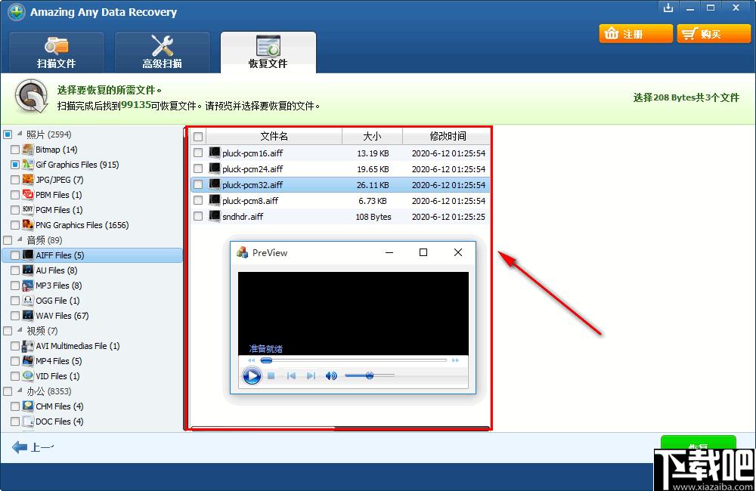Select WAV Files (67) in the tree
The image size is (756, 491).
pos(62,316)
